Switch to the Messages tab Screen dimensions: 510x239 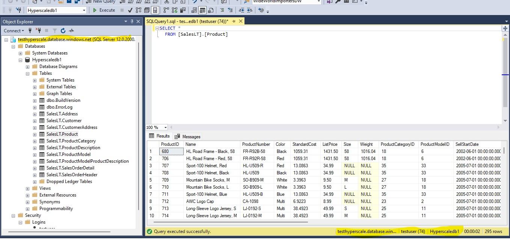coord(187,136)
